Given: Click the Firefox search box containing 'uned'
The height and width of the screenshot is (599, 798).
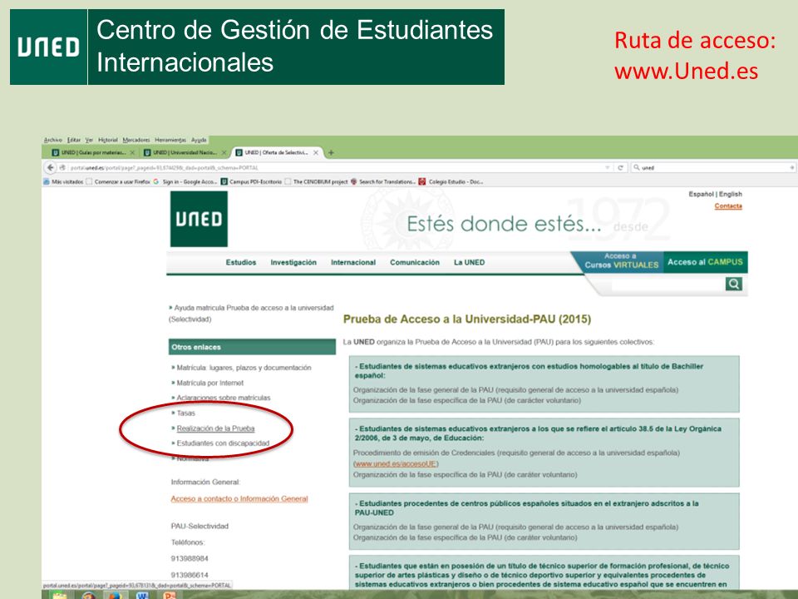Looking at the screenshot, I should (x=715, y=167).
